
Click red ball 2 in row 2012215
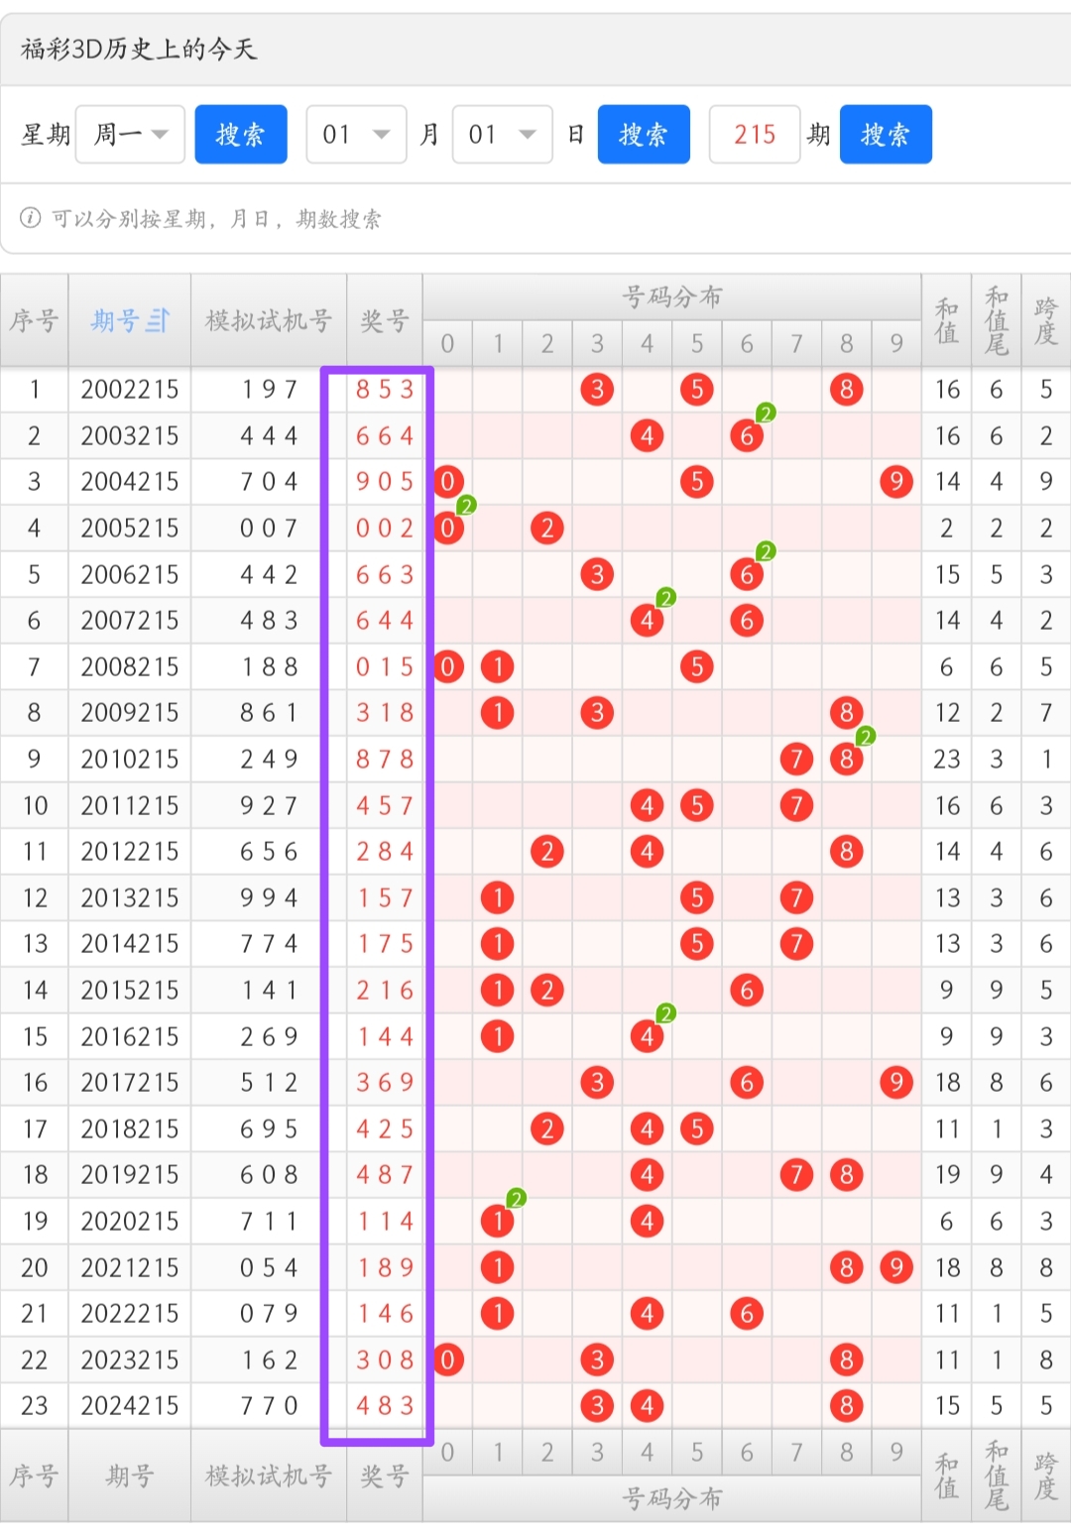click(x=547, y=851)
